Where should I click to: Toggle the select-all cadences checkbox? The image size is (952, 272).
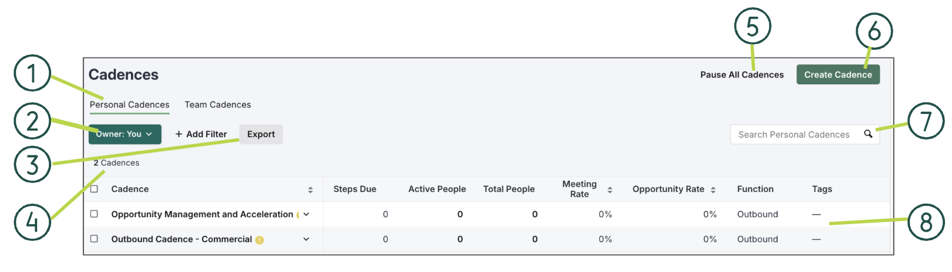click(x=94, y=189)
